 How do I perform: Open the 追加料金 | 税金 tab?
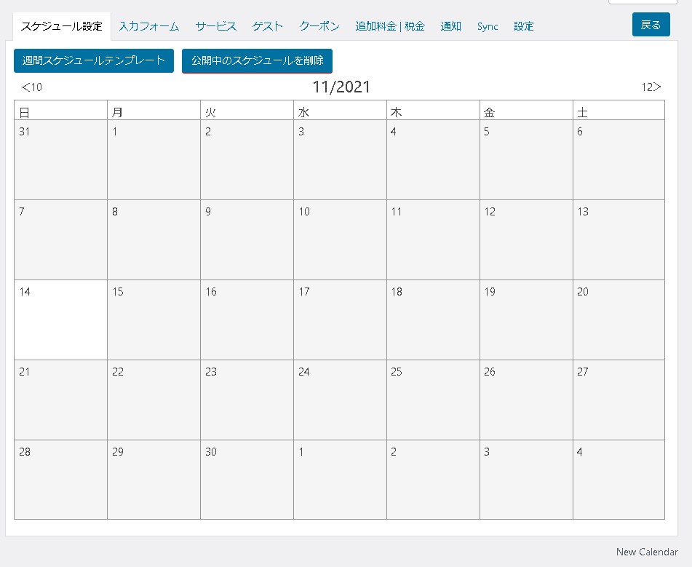(x=390, y=26)
